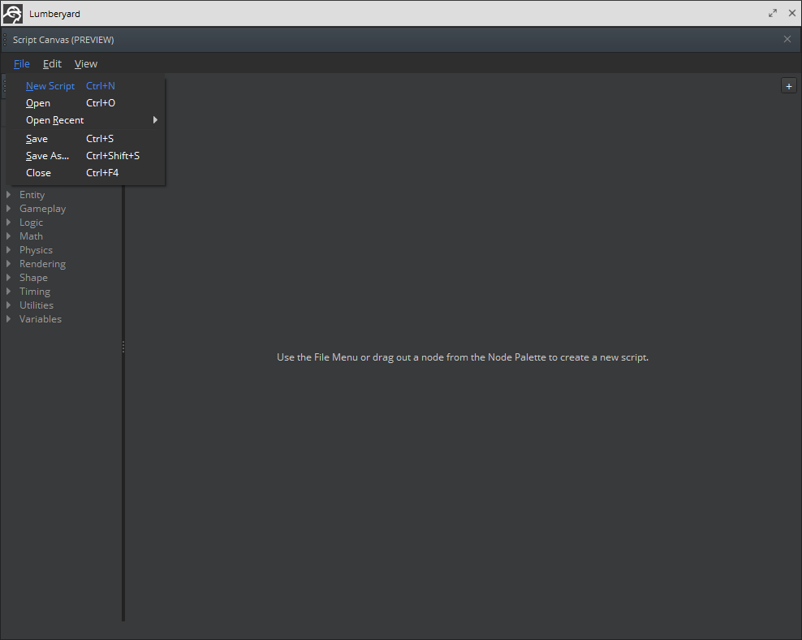The width and height of the screenshot is (802, 640).
Task: Expand the Variables category arrow
Action: coord(8,318)
